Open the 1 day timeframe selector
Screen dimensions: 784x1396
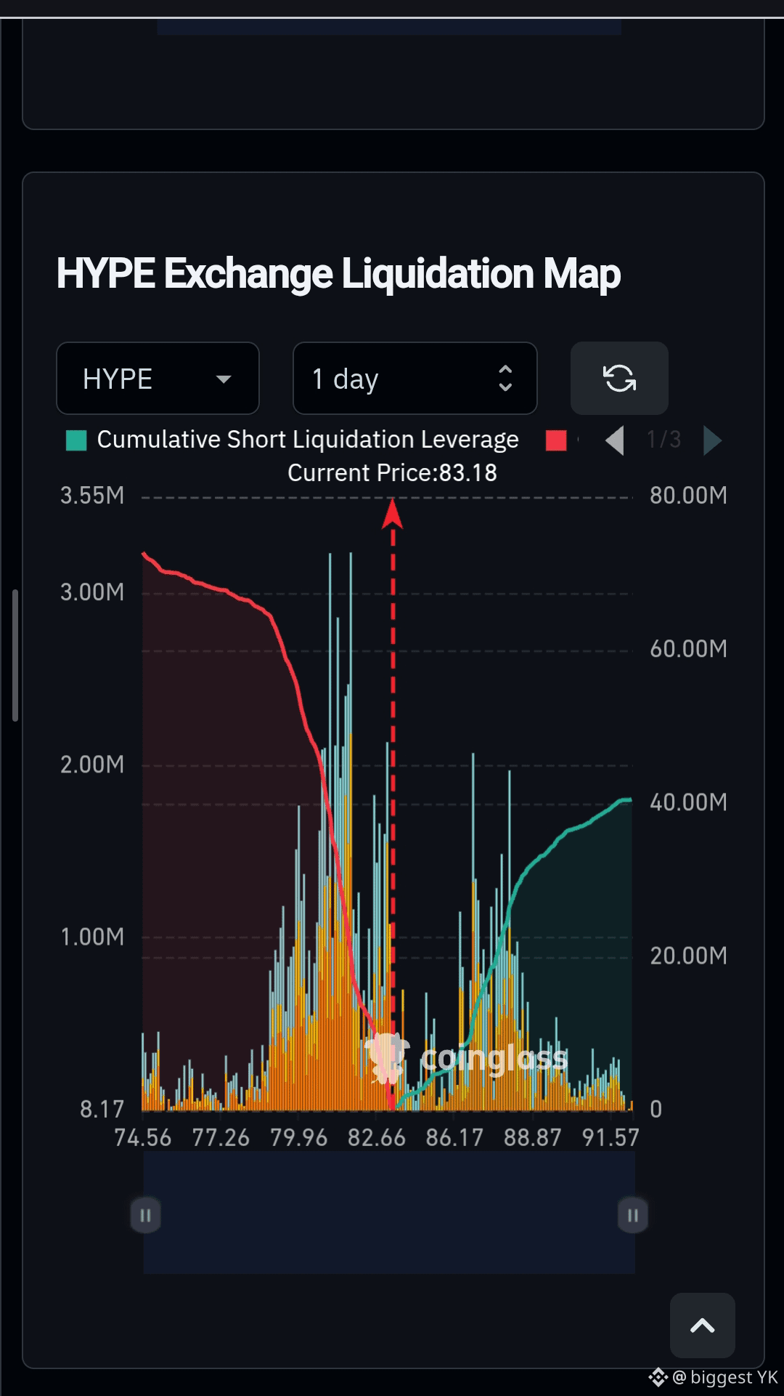tap(415, 379)
